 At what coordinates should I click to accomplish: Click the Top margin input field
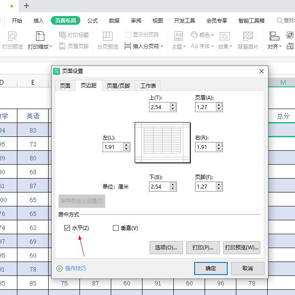tap(159, 107)
